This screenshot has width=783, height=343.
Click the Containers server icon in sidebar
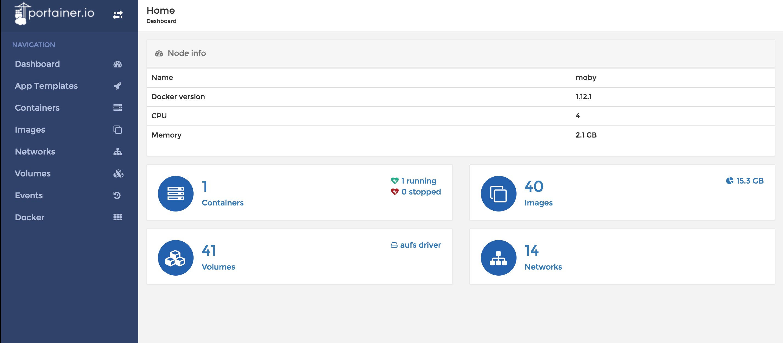pyautogui.click(x=118, y=108)
